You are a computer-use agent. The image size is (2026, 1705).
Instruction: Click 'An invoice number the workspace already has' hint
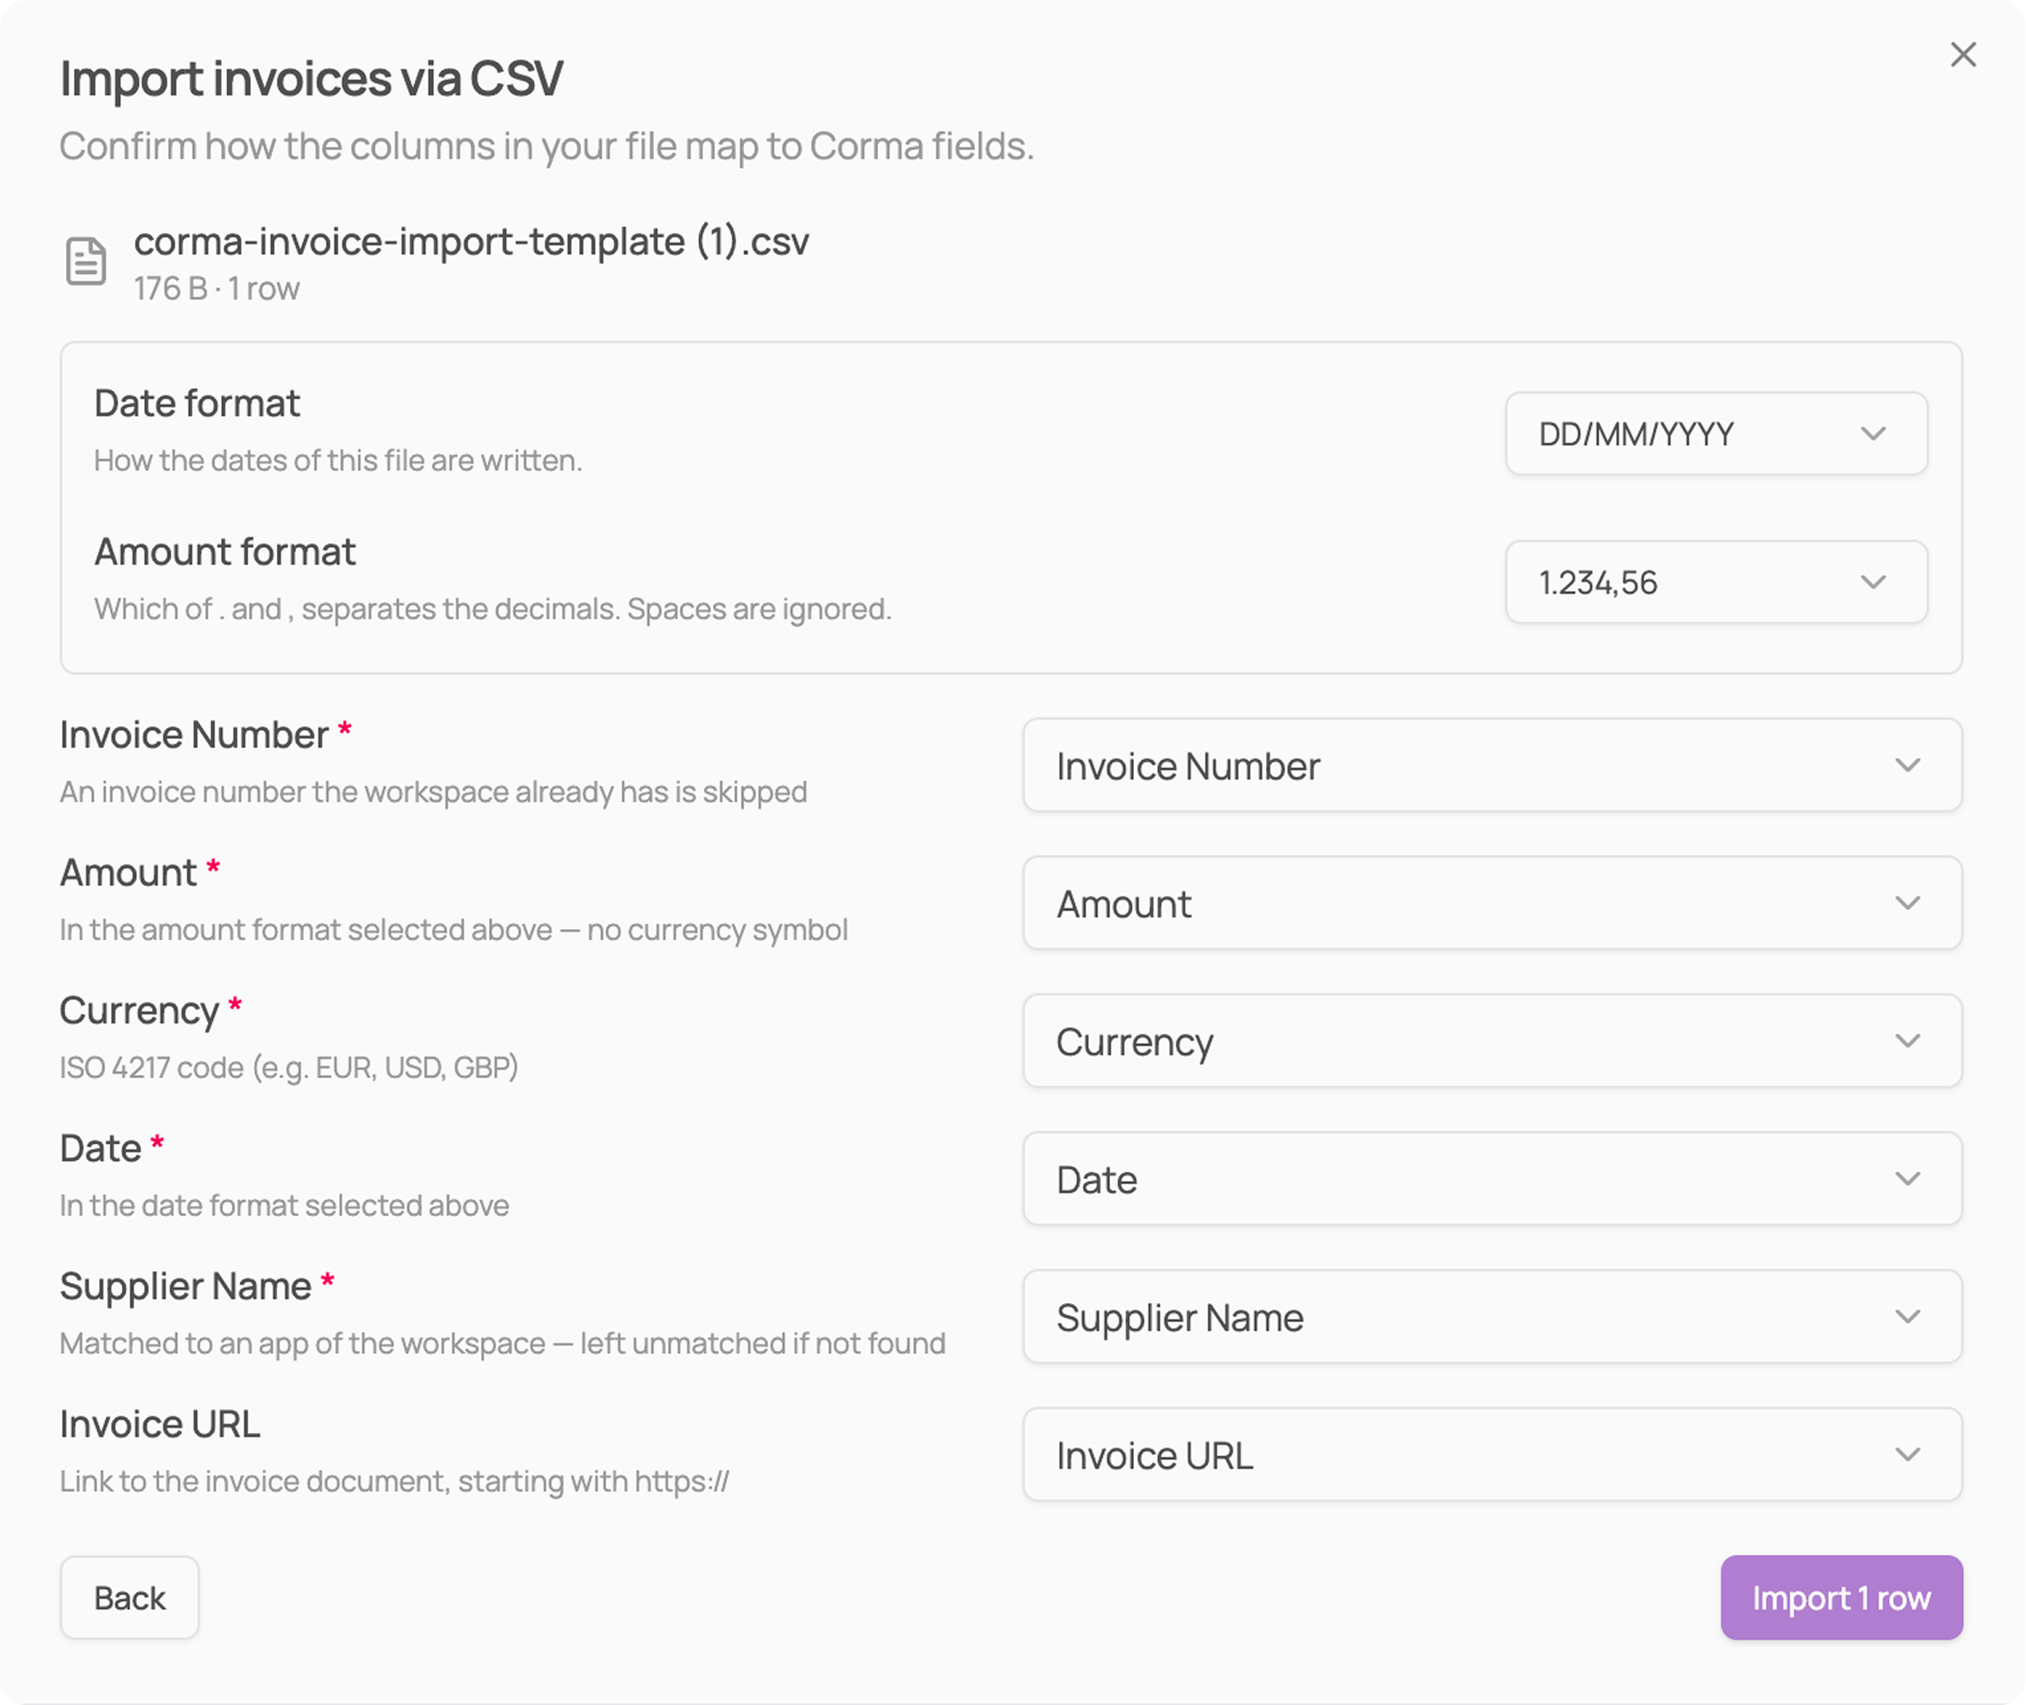pos(433,793)
